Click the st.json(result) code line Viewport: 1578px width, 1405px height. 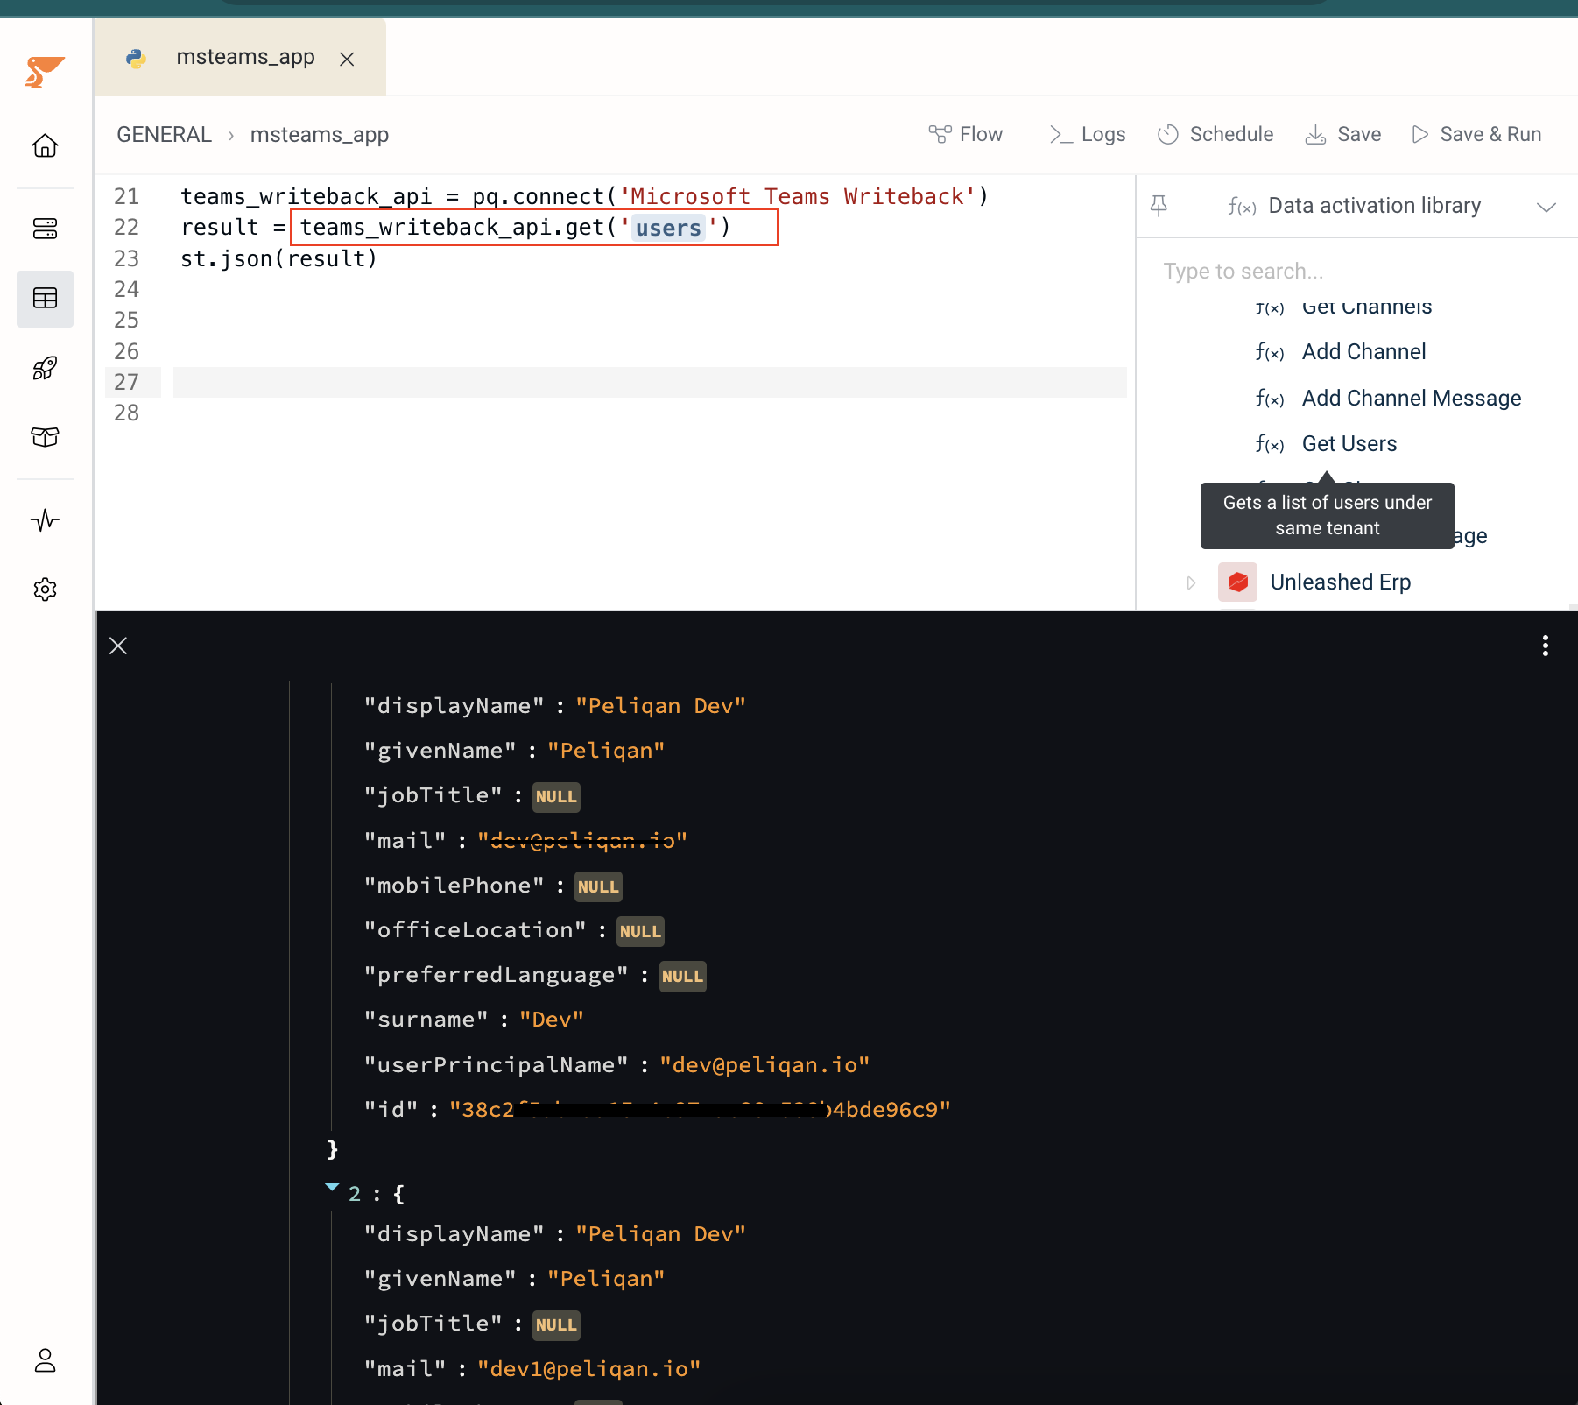pyautogui.click(x=278, y=258)
